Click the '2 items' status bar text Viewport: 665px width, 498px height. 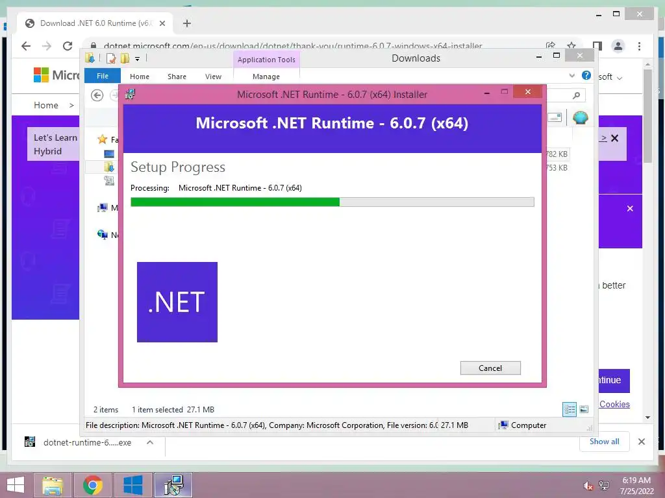(x=106, y=410)
